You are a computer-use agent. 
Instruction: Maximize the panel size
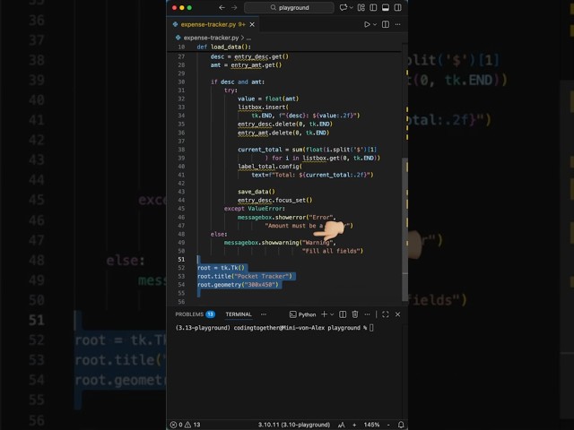coord(386,314)
